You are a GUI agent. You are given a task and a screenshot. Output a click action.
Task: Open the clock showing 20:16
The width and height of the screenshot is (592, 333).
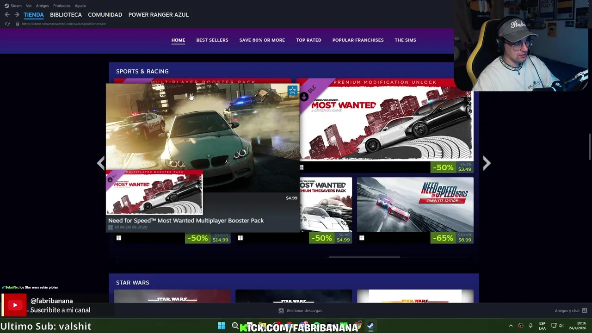click(577, 326)
